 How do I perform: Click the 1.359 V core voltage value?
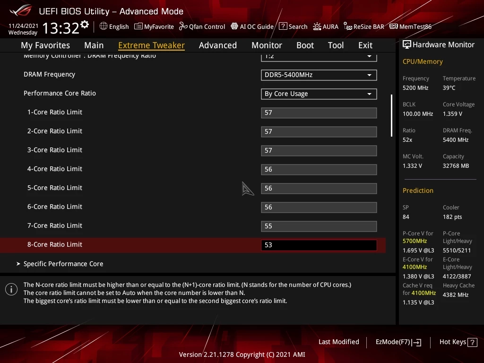pos(452,114)
